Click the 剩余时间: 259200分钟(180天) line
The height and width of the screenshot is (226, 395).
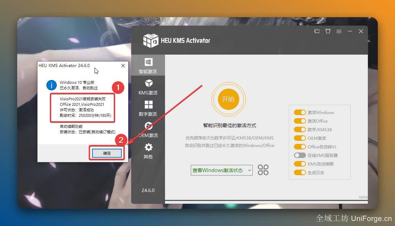coord(85,115)
